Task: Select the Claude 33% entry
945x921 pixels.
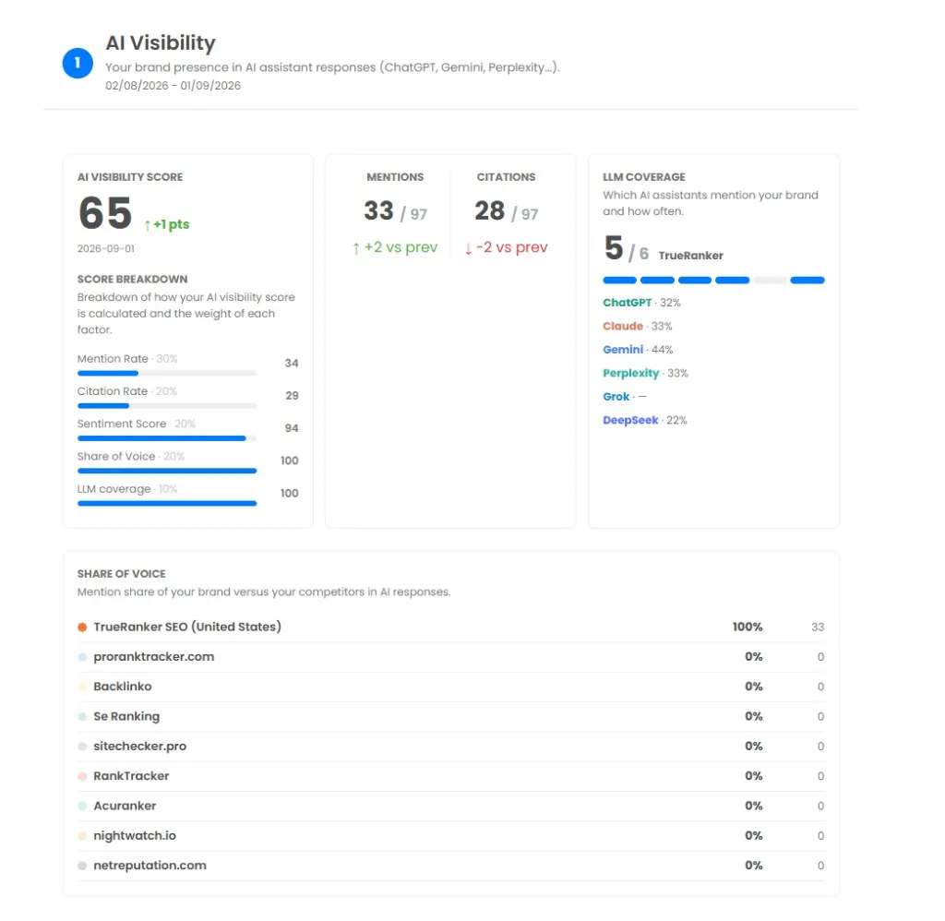Action: pos(638,326)
